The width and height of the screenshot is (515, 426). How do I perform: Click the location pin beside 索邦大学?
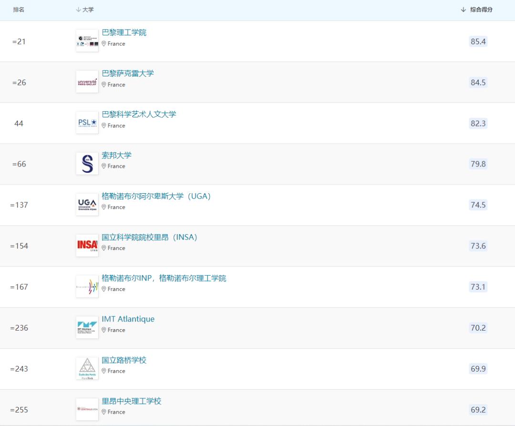tap(104, 166)
